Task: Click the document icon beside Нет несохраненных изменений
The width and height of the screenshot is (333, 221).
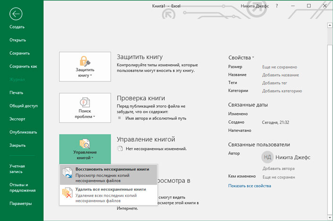Action: (120, 148)
